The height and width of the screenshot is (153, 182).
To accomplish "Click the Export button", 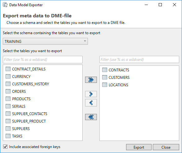I will (x=139, y=147).
